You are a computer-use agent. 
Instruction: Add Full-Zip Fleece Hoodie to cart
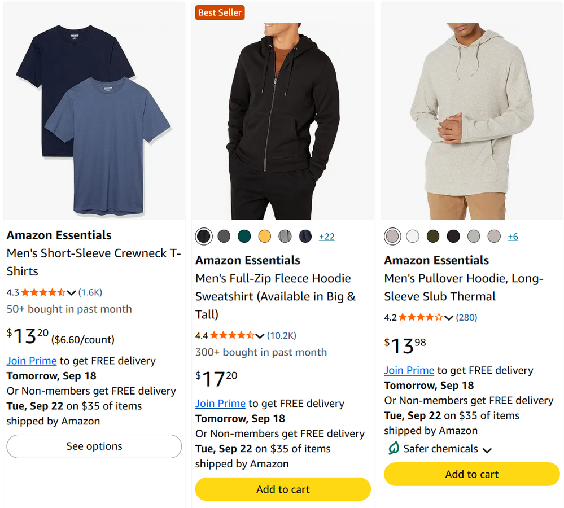[283, 489]
